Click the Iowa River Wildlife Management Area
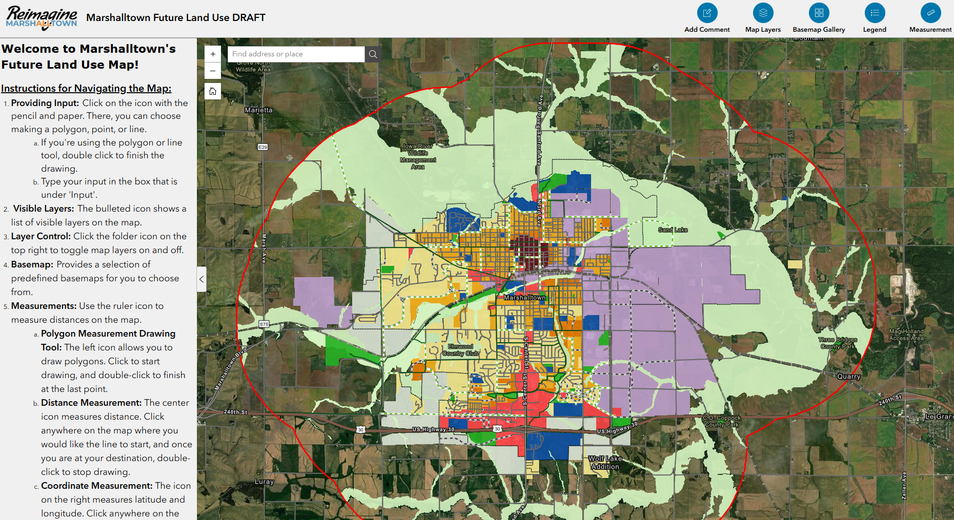 (x=418, y=157)
